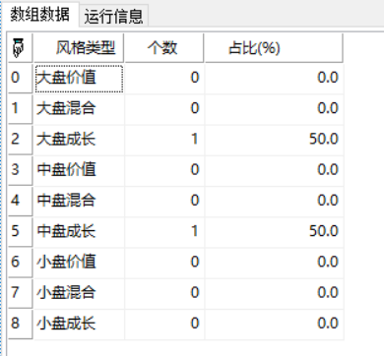Image resolution: width=384 pixels, height=356 pixels.
Task: Select row header 8
Action: point(20,324)
